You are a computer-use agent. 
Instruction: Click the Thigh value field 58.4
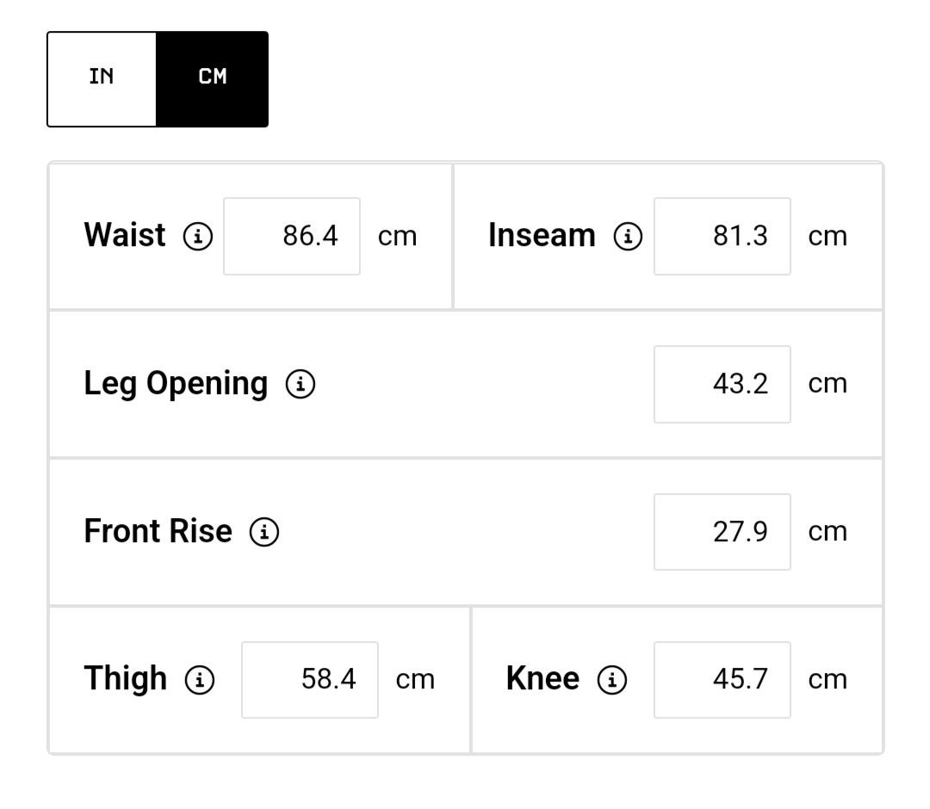click(310, 679)
